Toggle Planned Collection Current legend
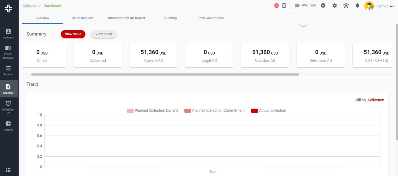This screenshot has height=176, width=398. [x=152, y=111]
